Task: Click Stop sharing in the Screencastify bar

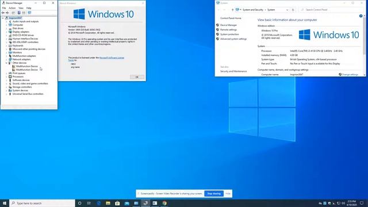Action: [214, 194]
